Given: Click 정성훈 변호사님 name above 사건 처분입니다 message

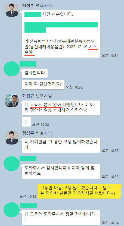Looking at the screenshot, I should click(37, 5).
